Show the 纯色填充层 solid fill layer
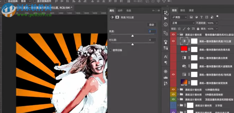 pos(173,49)
